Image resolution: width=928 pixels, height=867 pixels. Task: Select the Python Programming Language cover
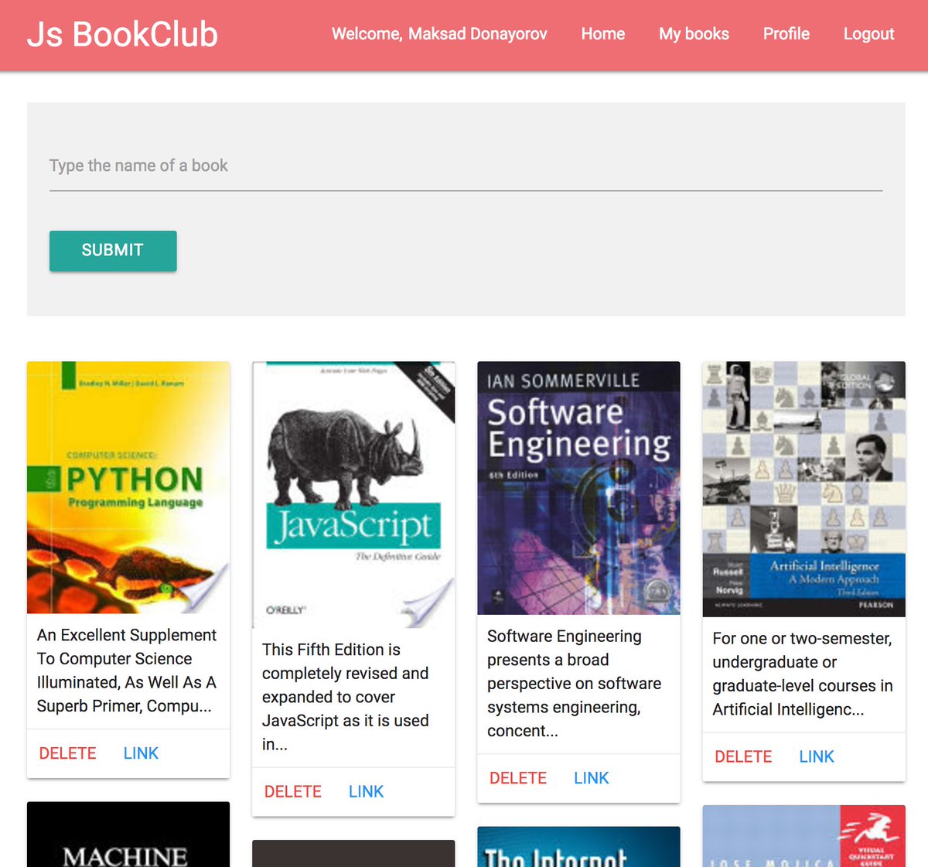(x=128, y=487)
